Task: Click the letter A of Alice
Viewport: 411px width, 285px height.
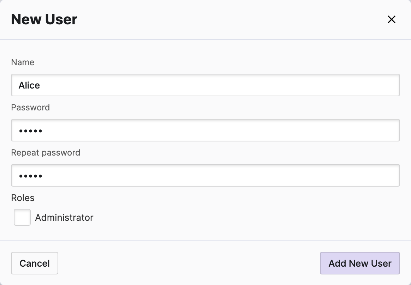Action: coord(22,85)
